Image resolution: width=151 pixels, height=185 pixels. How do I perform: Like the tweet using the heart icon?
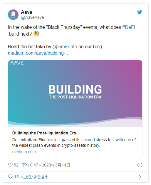click(x=10, y=165)
